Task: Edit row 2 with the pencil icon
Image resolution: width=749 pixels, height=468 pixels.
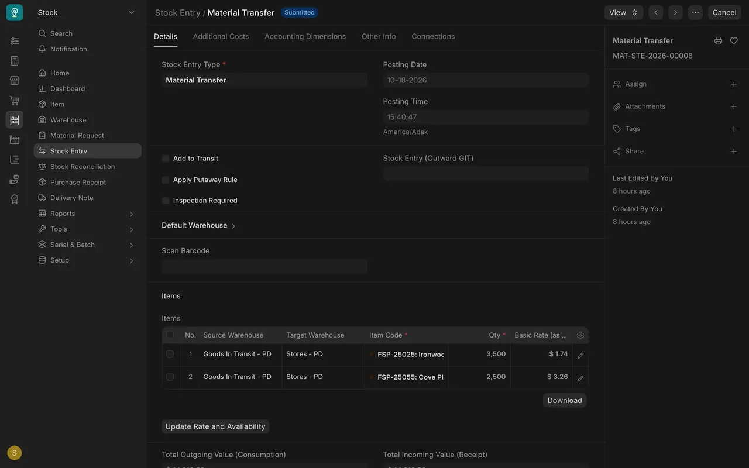Action: click(580, 378)
